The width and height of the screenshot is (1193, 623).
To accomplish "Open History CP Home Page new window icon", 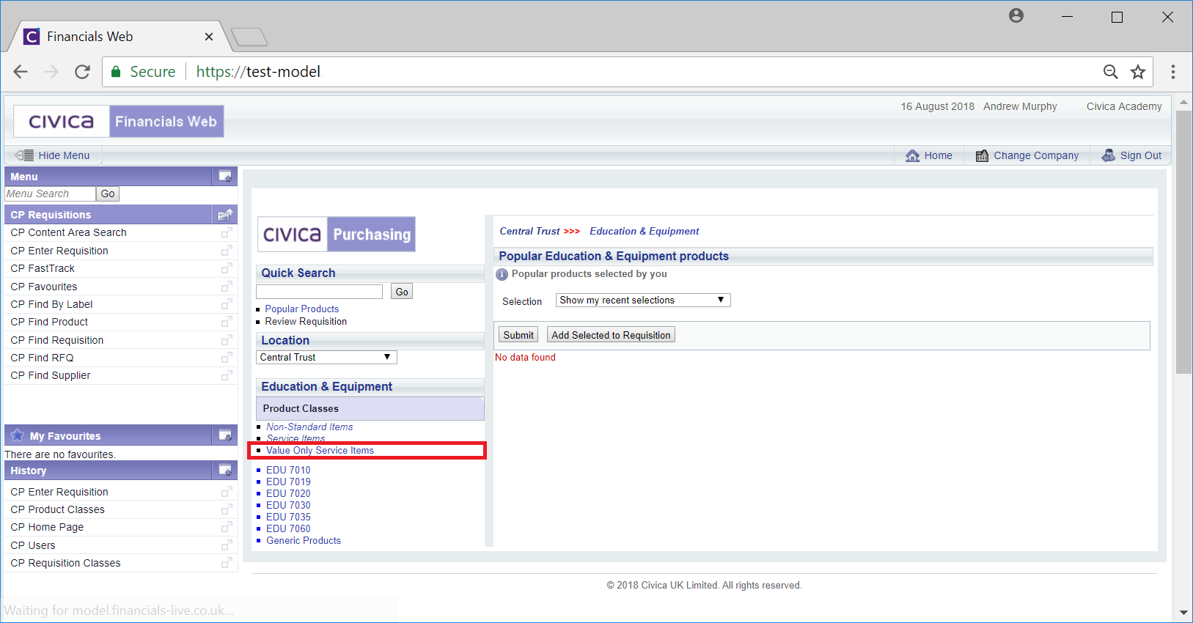I will tap(227, 527).
